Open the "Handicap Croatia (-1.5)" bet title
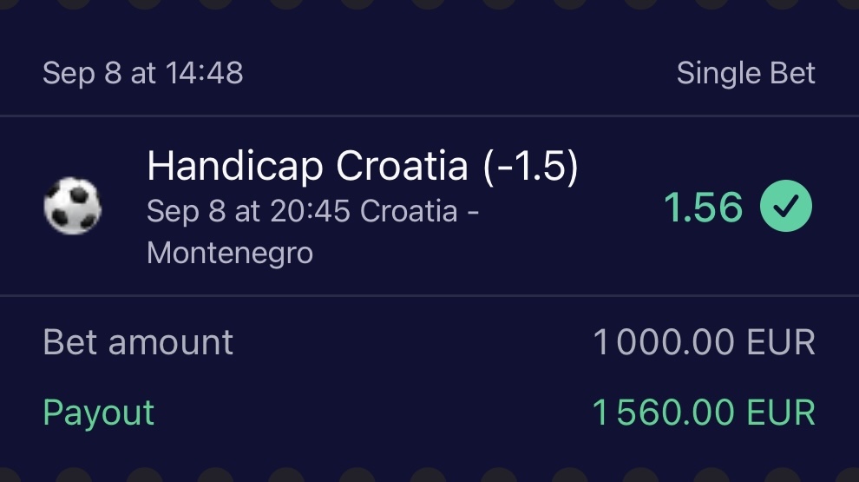 coord(362,165)
